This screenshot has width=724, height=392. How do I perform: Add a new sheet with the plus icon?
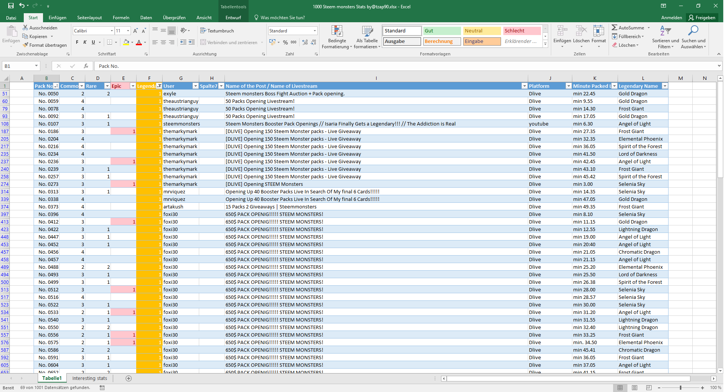(x=129, y=378)
